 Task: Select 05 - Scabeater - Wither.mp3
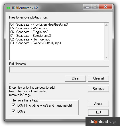click(29, 28)
